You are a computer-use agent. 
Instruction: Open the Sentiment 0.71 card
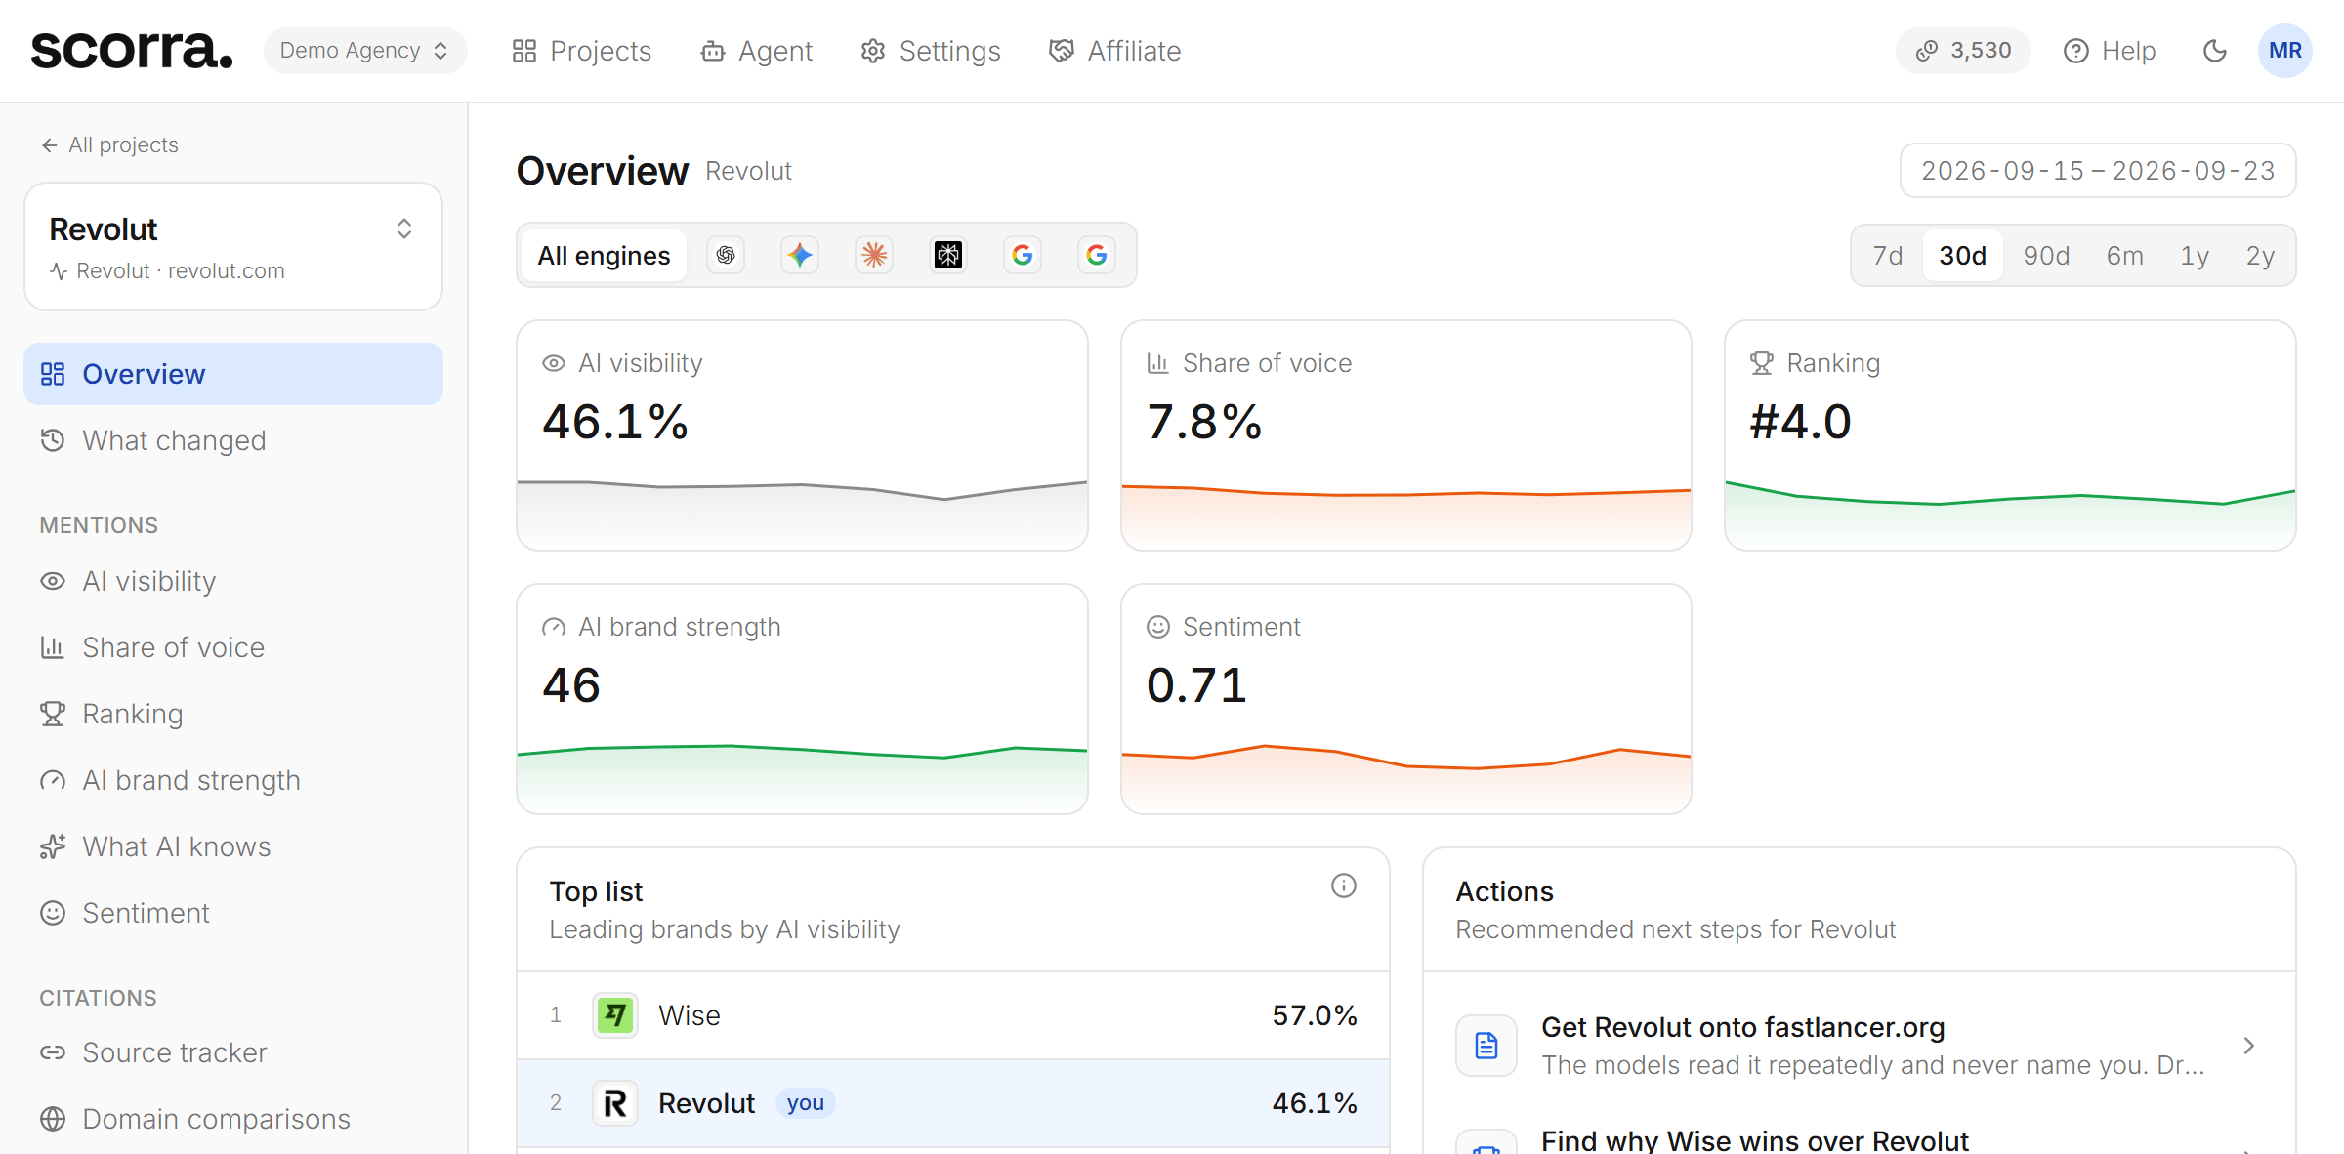[1406, 699]
